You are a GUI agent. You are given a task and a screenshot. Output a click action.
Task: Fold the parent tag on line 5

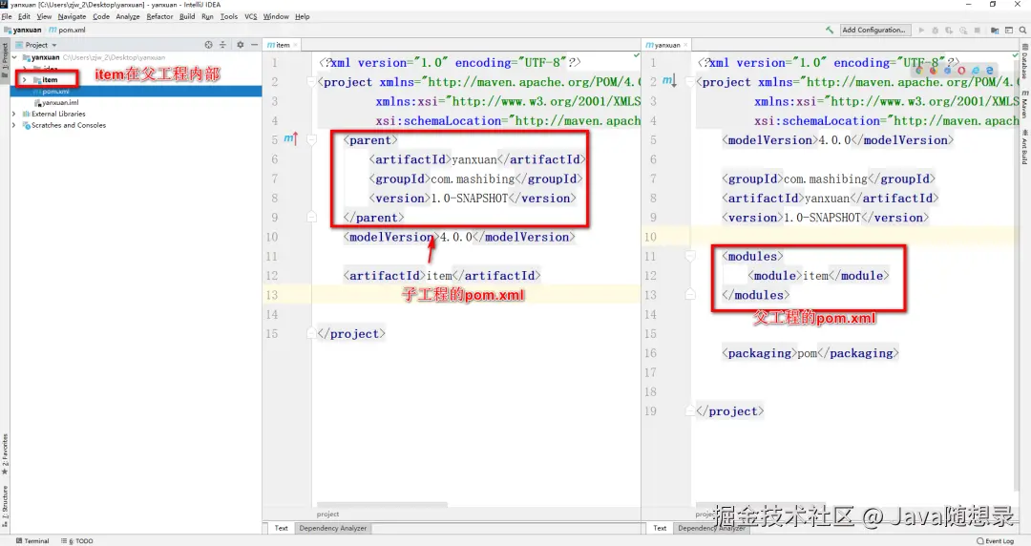coord(311,139)
